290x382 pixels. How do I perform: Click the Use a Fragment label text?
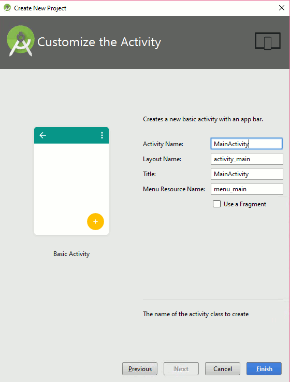[x=245, y=204]
